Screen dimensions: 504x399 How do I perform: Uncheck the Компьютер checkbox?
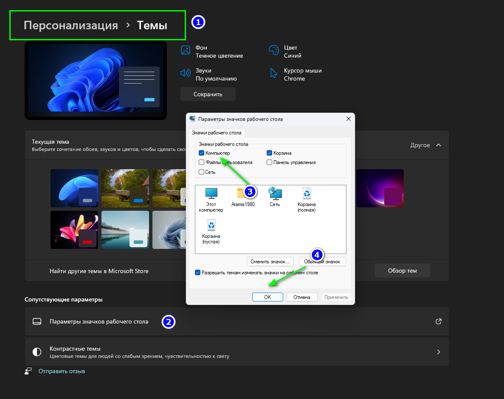(x=202, y=153)
